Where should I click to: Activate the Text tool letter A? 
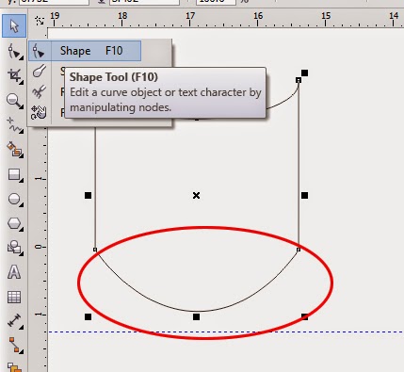click(14, 272)
